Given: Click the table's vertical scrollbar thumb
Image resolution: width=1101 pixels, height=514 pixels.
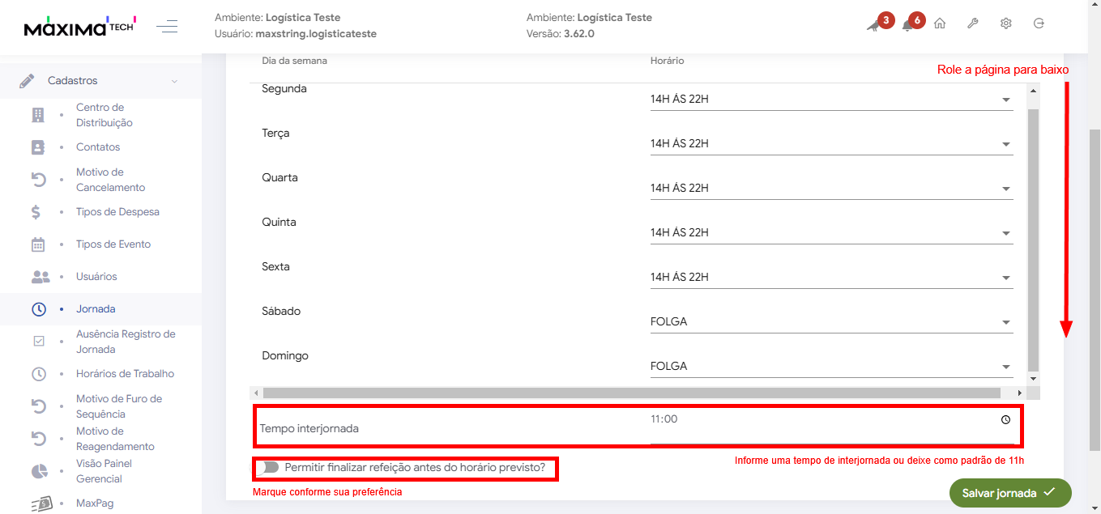Looking at the screenshot, I should coord(1033,239).
